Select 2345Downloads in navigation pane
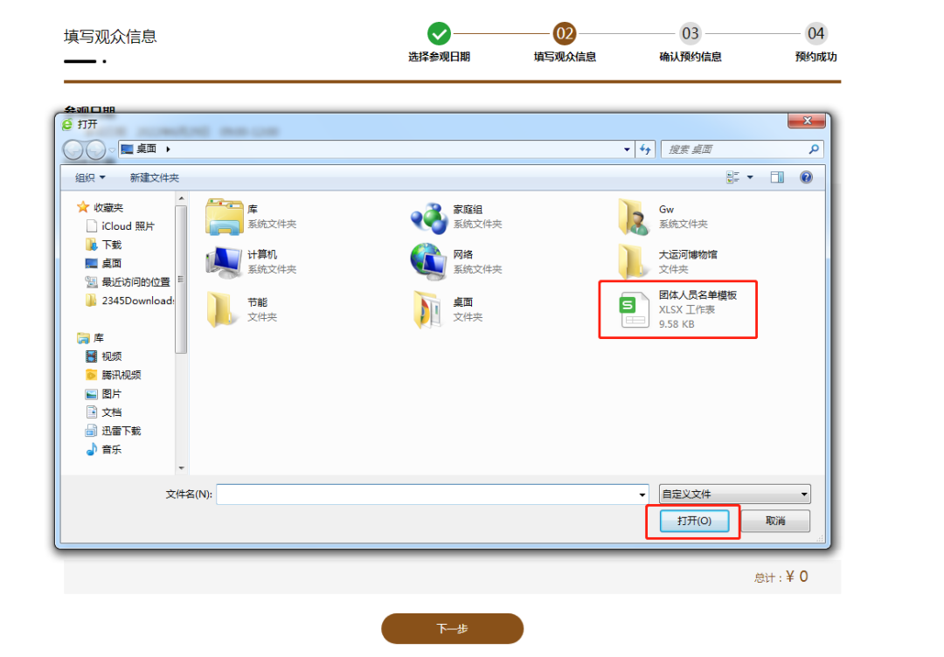 [129, 301]
